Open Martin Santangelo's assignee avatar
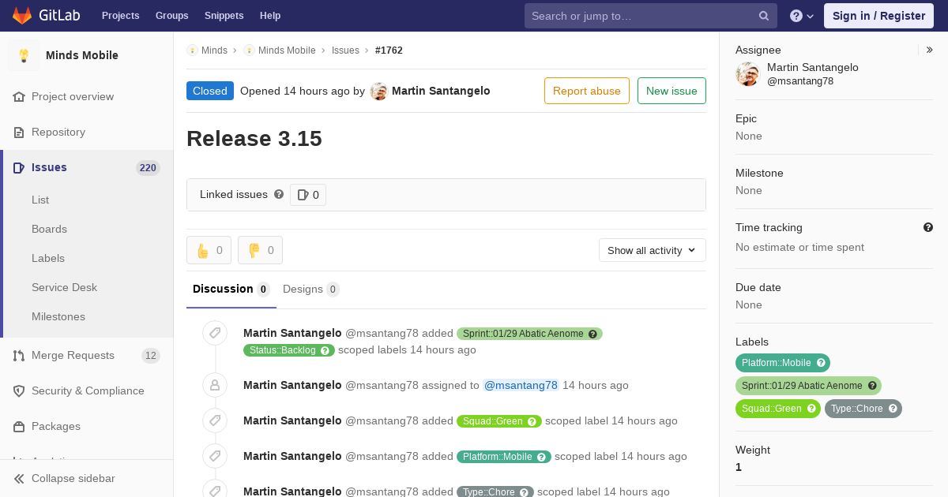Viewport: 948px width, 497px height. [x=747, y=74]
